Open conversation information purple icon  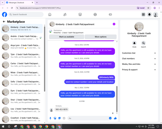pyautogui.click(x=114, y=24)
